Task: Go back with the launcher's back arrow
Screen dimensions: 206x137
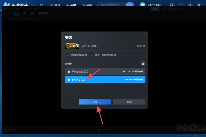Action: tap(34, 5)
